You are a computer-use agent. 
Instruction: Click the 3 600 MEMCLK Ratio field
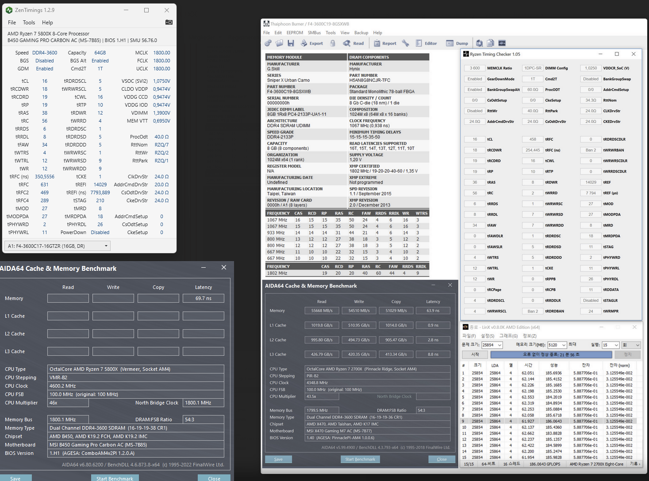coord(475,68)
